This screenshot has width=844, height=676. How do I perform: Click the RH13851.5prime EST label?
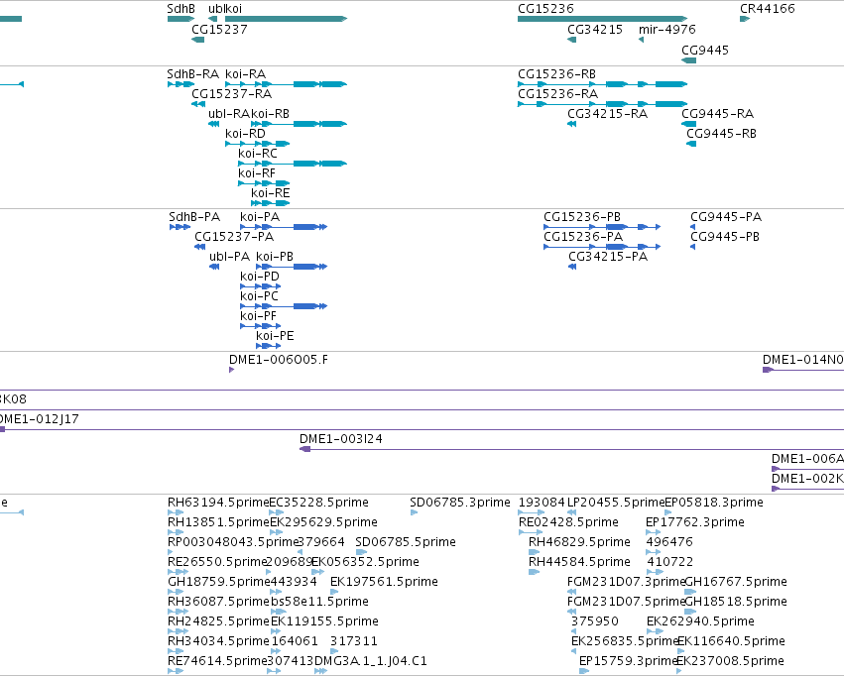click(x=218, y=522)
